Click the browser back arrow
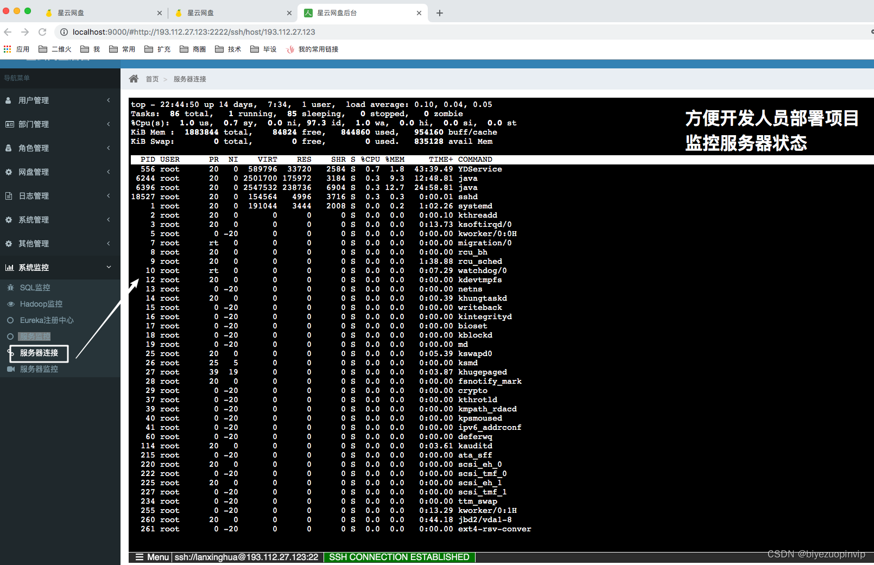This screenshot has width=874, height=565. pos(8,32)
